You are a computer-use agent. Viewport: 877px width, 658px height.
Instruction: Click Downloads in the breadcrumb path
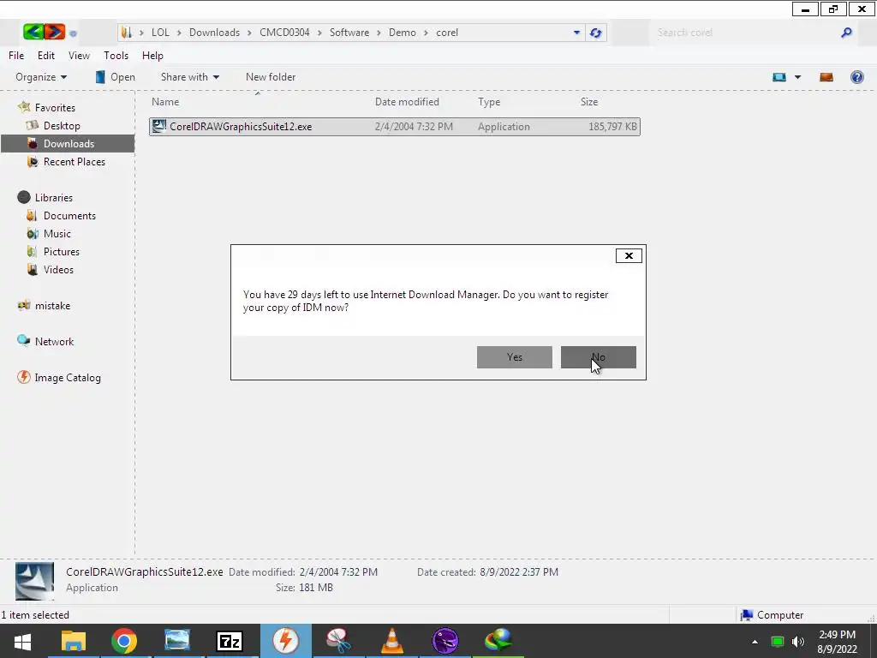[x=214, y=33]
